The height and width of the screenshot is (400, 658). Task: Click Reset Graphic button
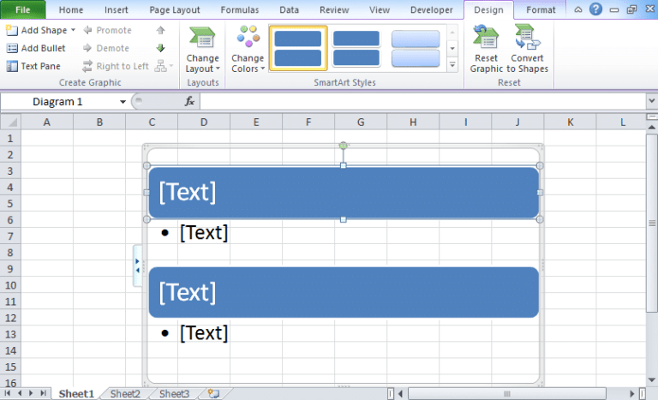click(486, 49)
